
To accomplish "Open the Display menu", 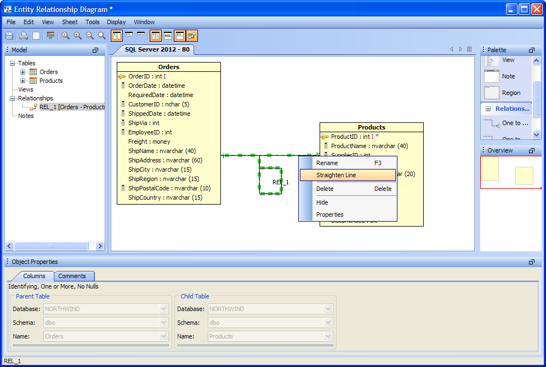I will 116,22.
